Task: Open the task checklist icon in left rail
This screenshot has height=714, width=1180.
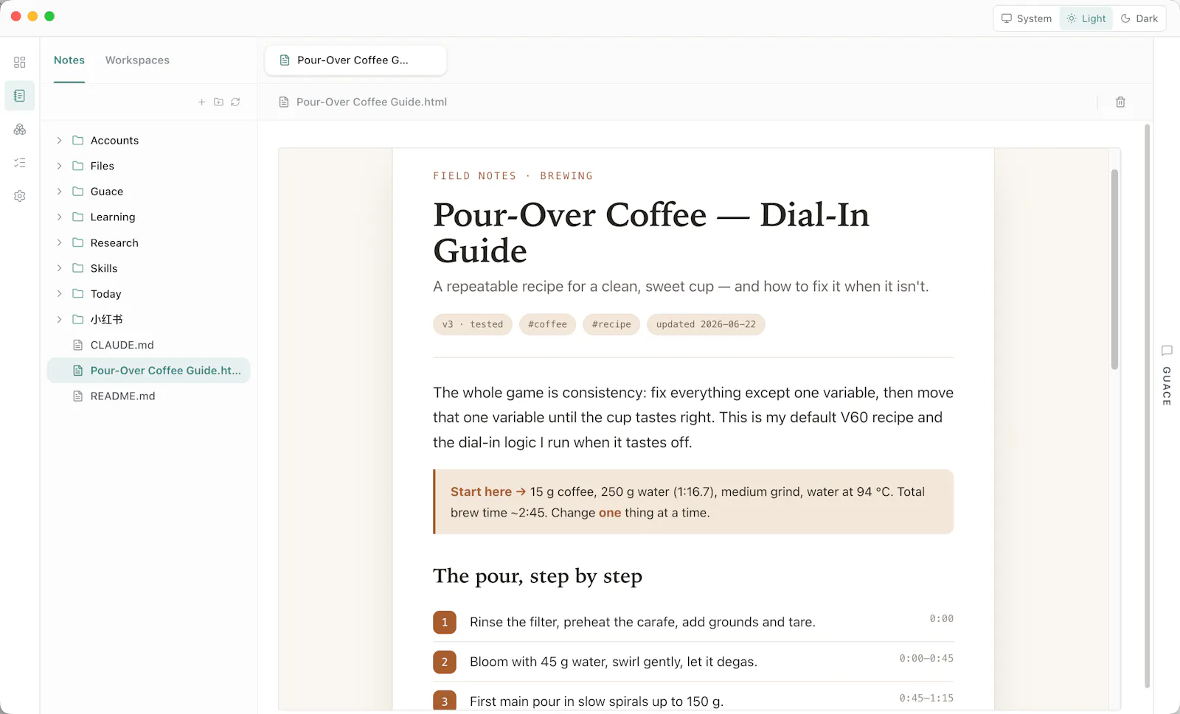Action: pyautogui.click(x=20, y=163)
